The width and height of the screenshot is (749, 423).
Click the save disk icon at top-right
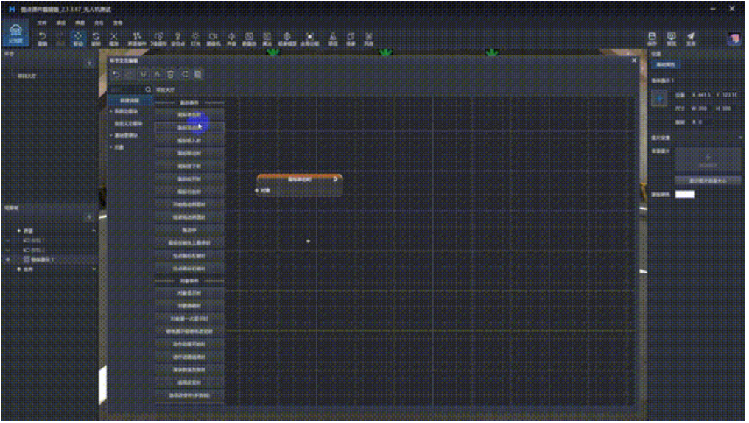(x=652, y=38)
